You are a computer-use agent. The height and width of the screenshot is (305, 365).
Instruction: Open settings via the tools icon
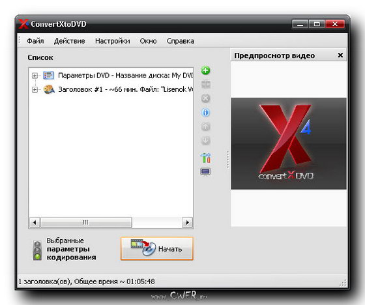[205, 158]
